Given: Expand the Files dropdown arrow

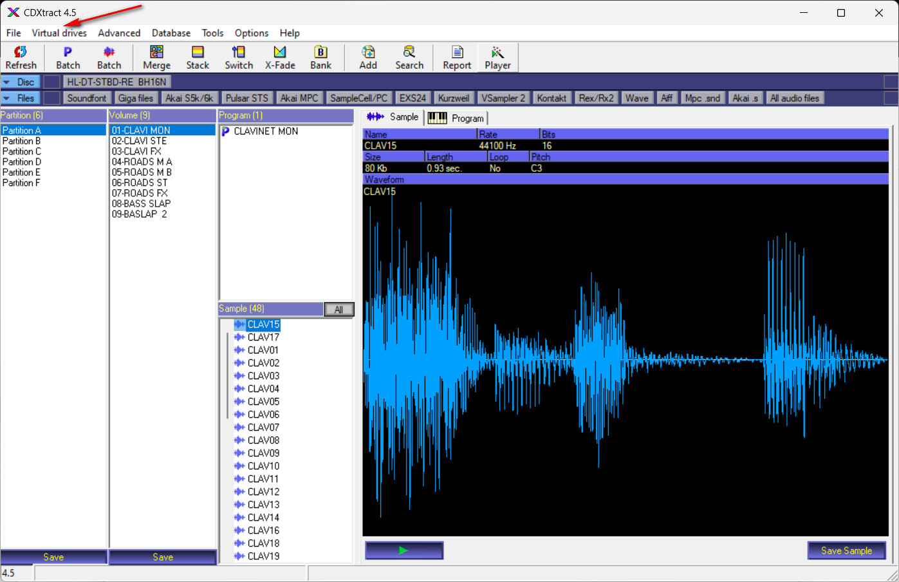Looking at the screenshot, I should point(6,99).
